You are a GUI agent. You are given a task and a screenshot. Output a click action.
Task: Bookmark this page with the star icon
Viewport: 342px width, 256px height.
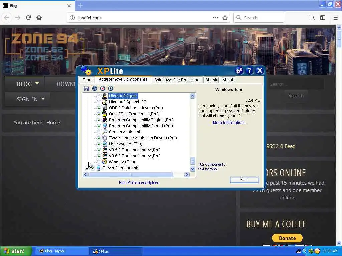[225, 18]
